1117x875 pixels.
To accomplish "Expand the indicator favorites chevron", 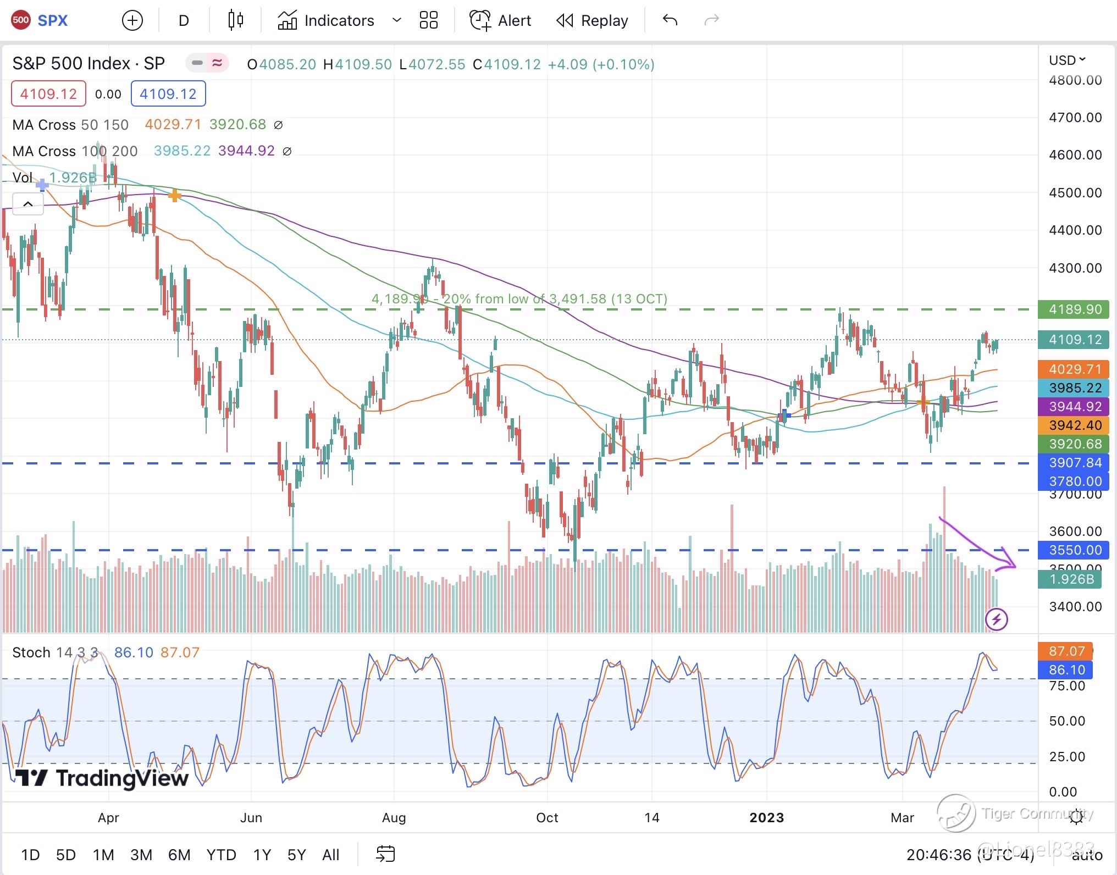I will pos(396,21).
